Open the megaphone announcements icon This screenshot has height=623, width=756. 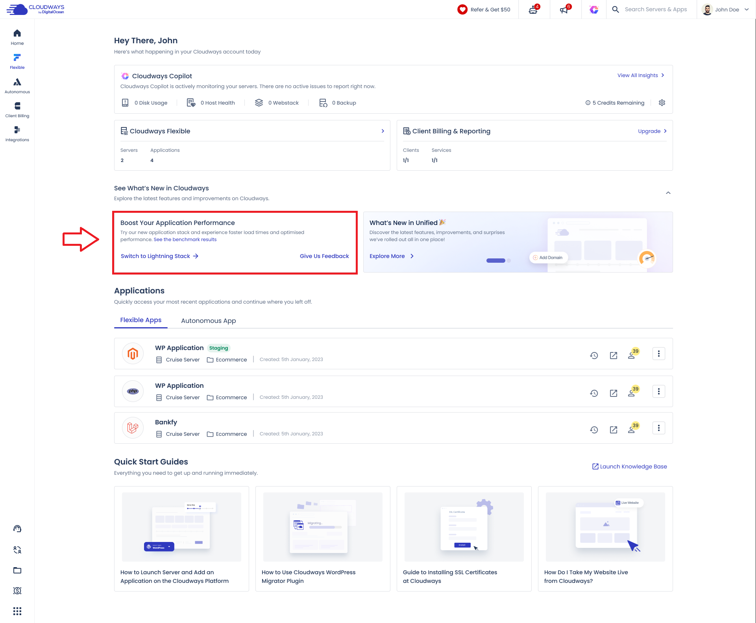pos(565,9)
